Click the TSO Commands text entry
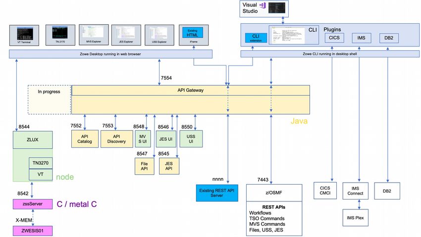This screenshot has height=237, width=421. pyautogui.click(x=267, y=219)
